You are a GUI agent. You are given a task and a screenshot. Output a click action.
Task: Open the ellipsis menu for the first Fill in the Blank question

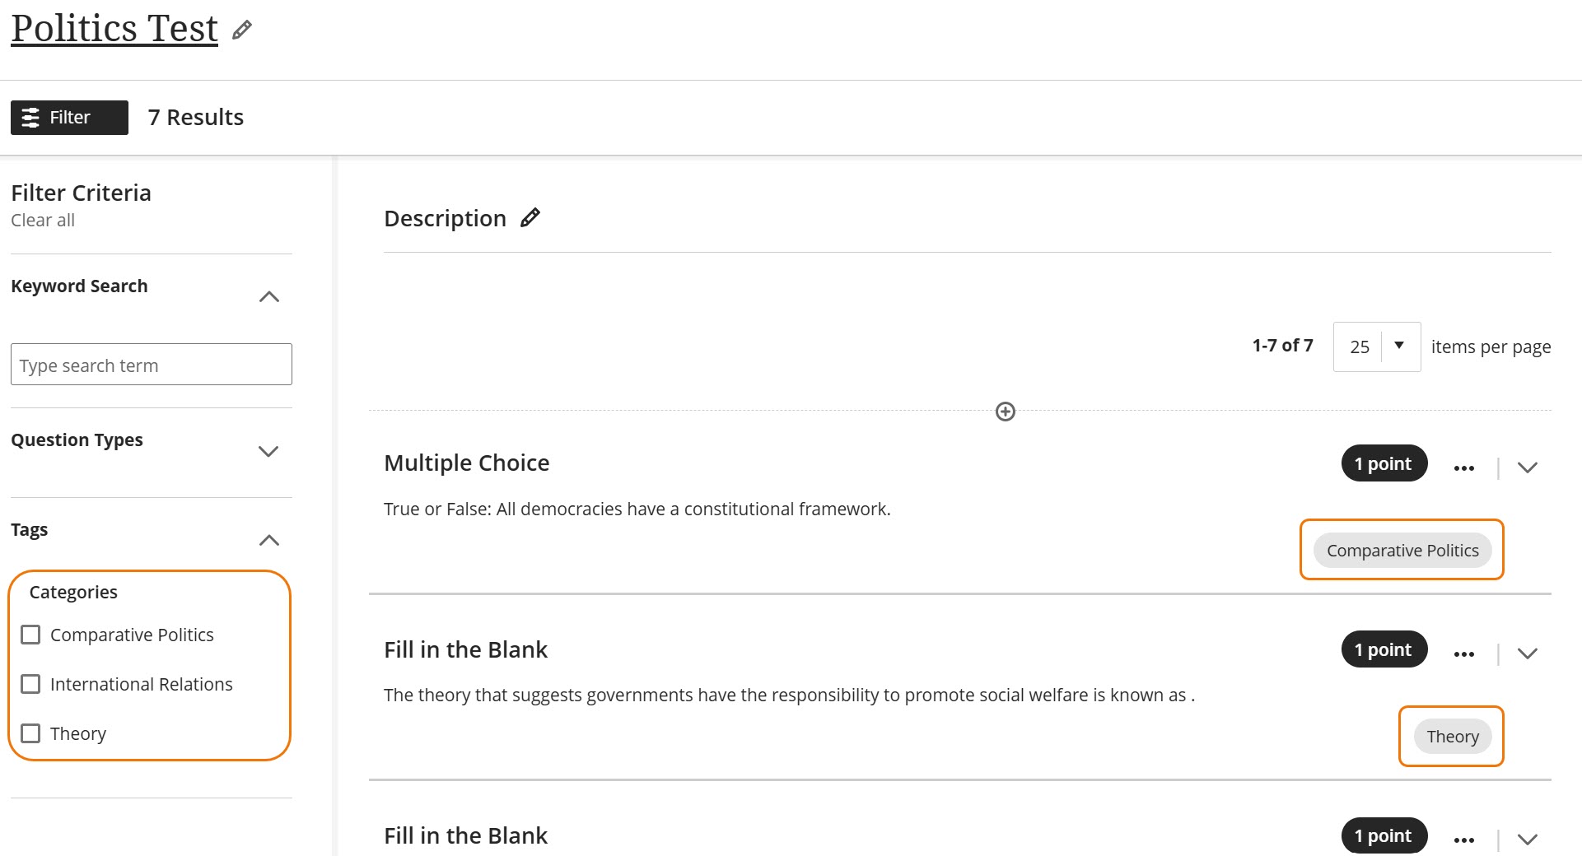click(1464, 654)
